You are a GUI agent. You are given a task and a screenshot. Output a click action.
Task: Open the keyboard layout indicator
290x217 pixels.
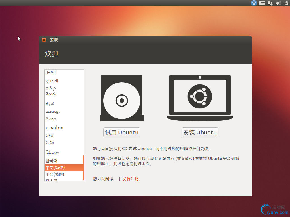[x=262, y=3]
